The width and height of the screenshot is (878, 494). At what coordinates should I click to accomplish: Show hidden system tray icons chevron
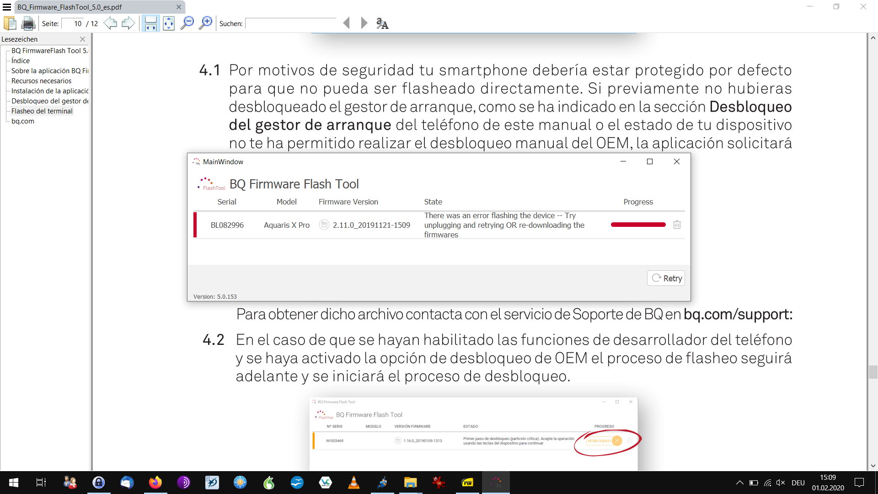click(739, 483)
